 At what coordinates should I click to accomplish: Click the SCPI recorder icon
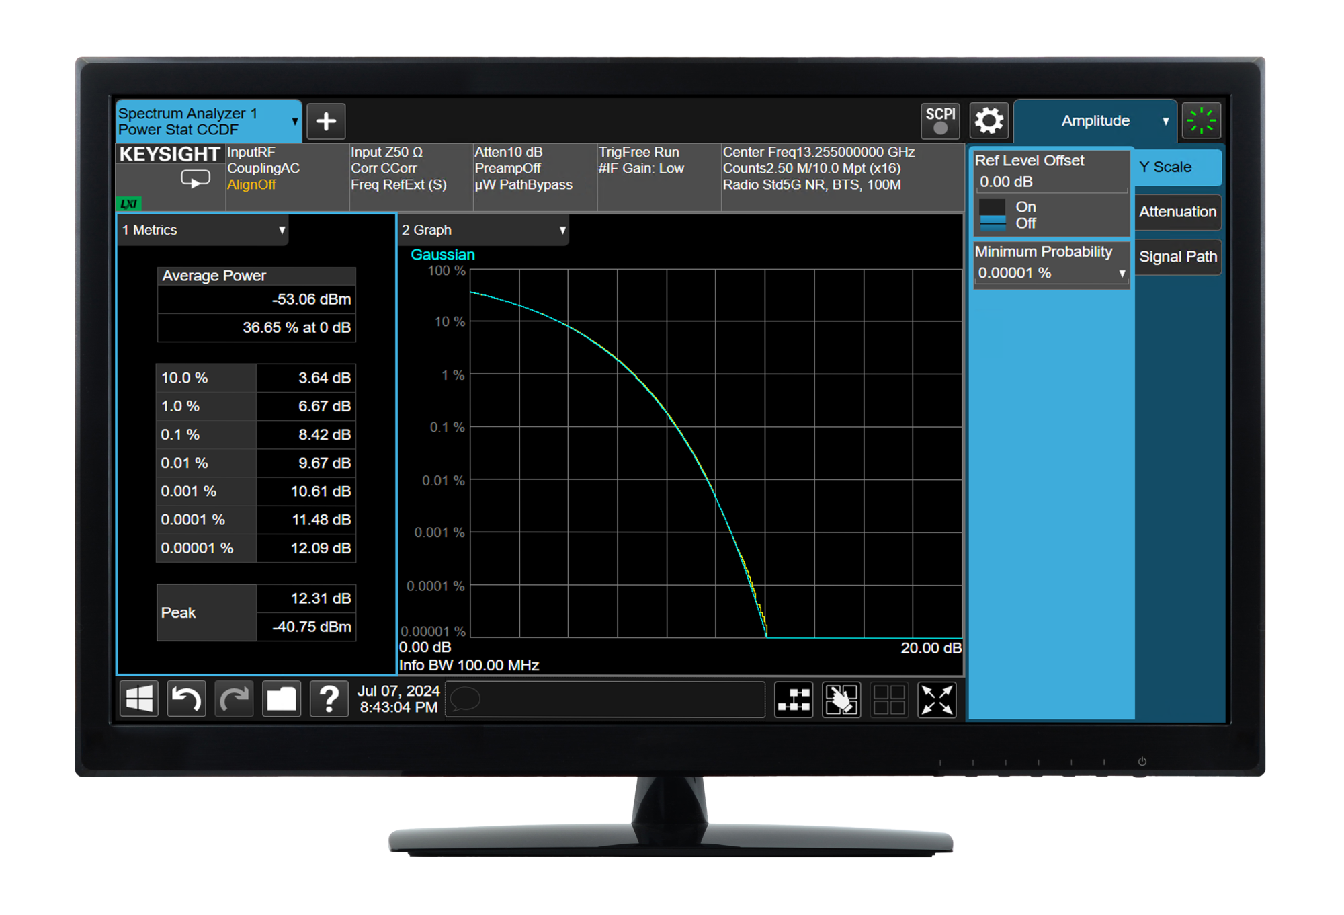940,121
